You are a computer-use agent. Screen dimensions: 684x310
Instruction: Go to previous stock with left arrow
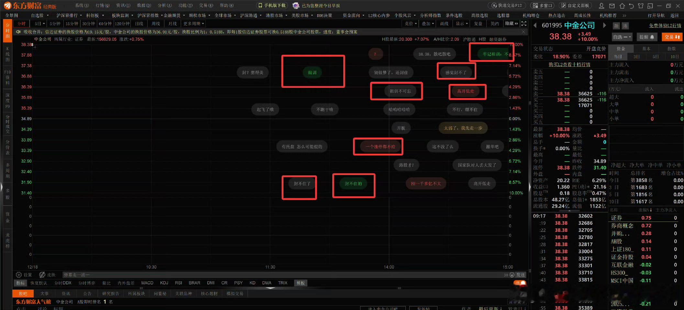(x=535, y=25)
